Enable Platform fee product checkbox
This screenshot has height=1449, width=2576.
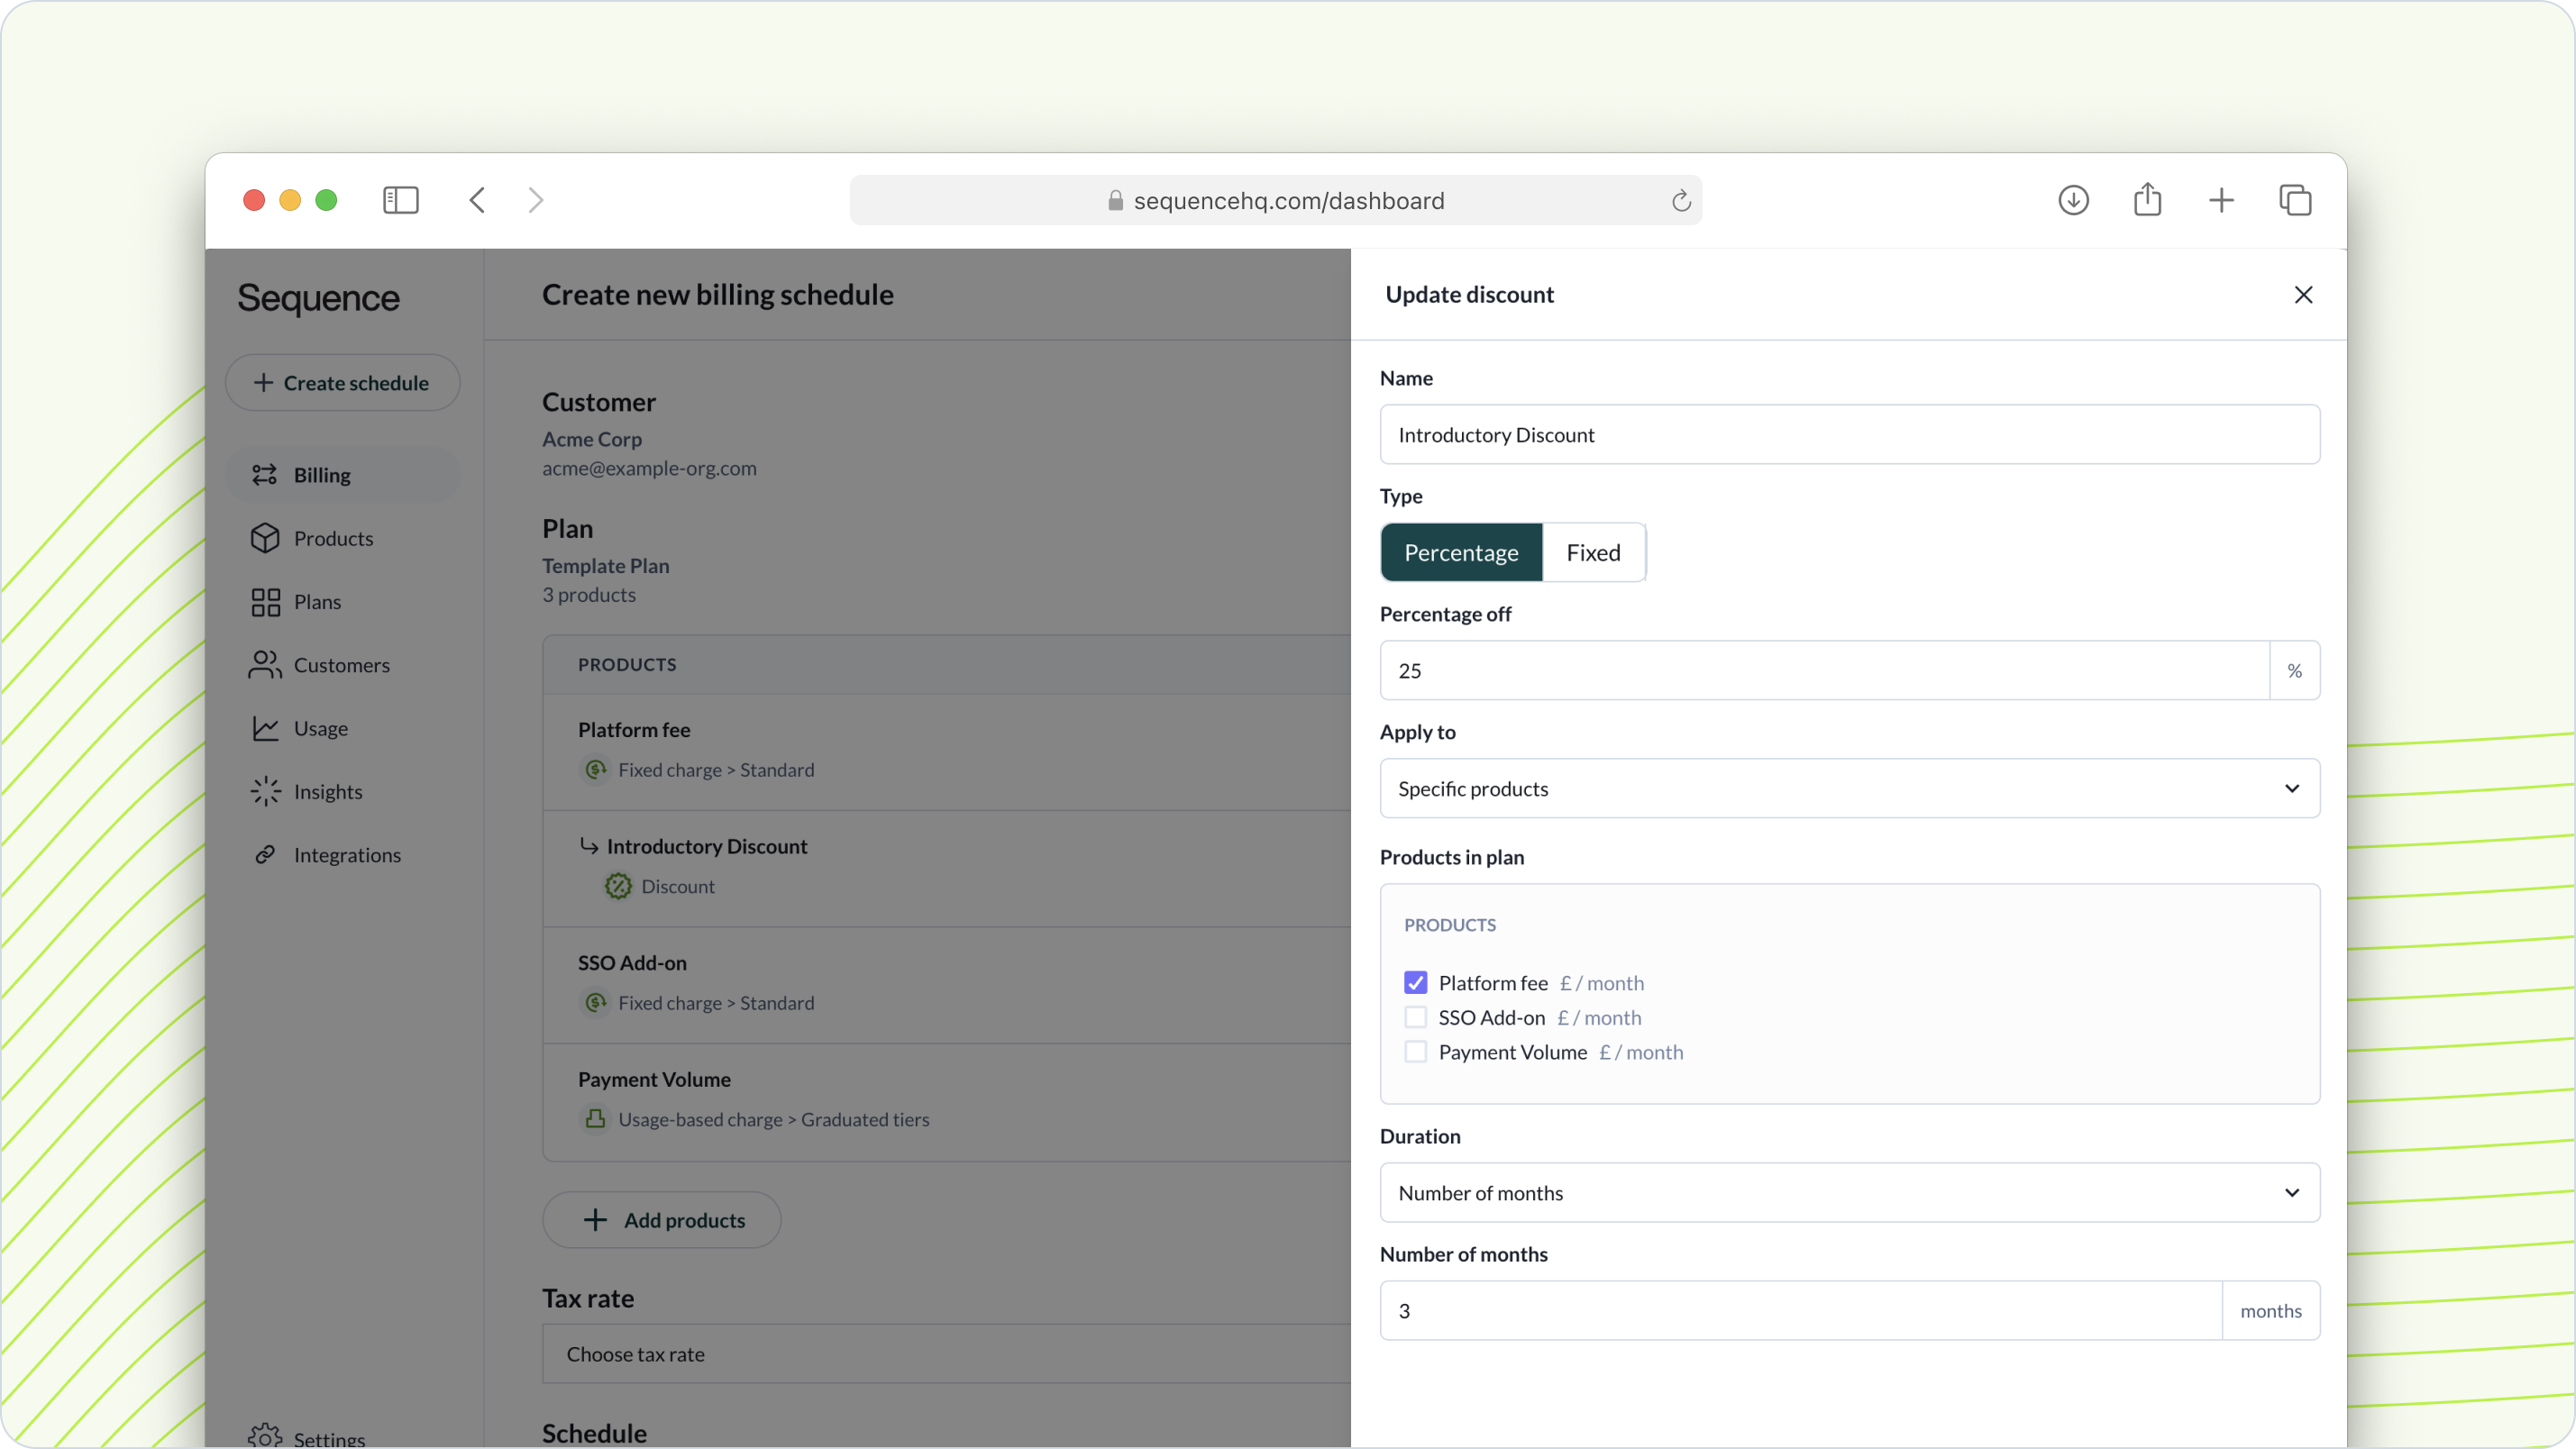[1415, 982]
